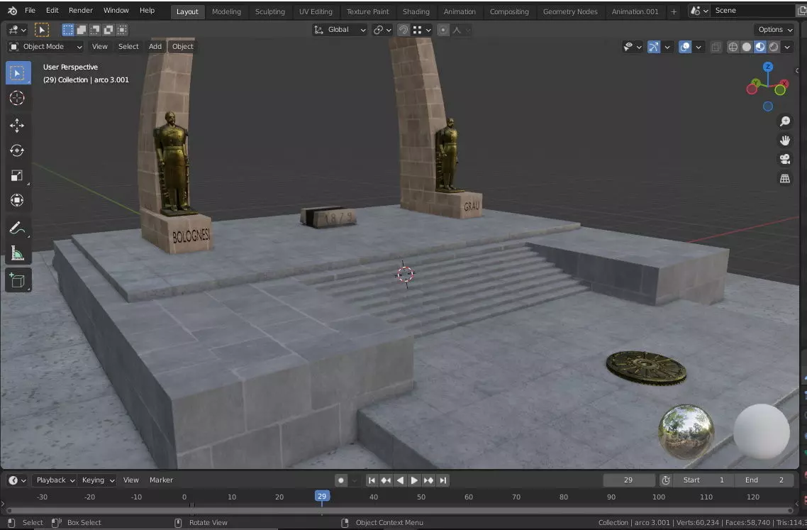Viewport: 807px width, 530px height.
Task: Select the Add Cube tool
Action: click(17, 281)
